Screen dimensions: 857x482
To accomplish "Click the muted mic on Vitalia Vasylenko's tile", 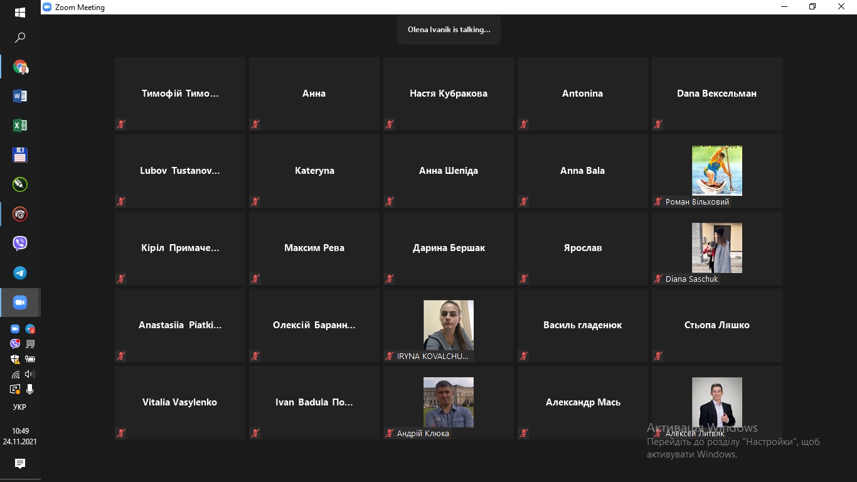I will click(121, 433).
